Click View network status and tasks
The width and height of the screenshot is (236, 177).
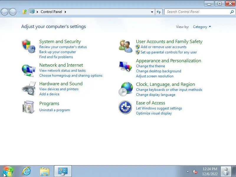[x=62, y=71]
